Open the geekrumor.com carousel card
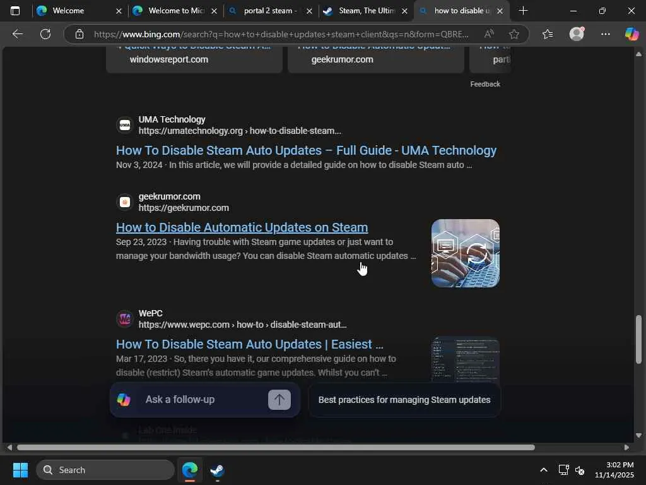The height and width of the screenshot is (485, 646). tap(376, 59)
